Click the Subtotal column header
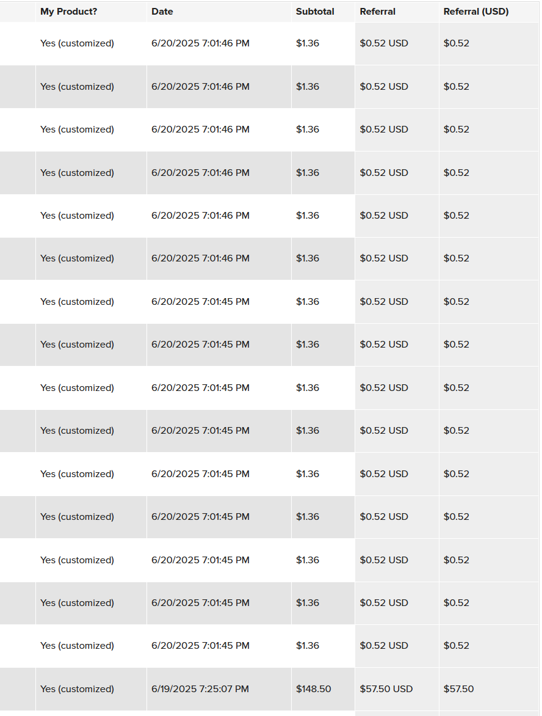The image size is (542, 716). (315, 12)
